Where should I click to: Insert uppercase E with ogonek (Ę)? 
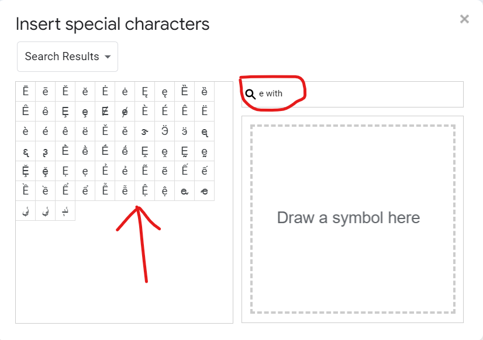point(145,91)
